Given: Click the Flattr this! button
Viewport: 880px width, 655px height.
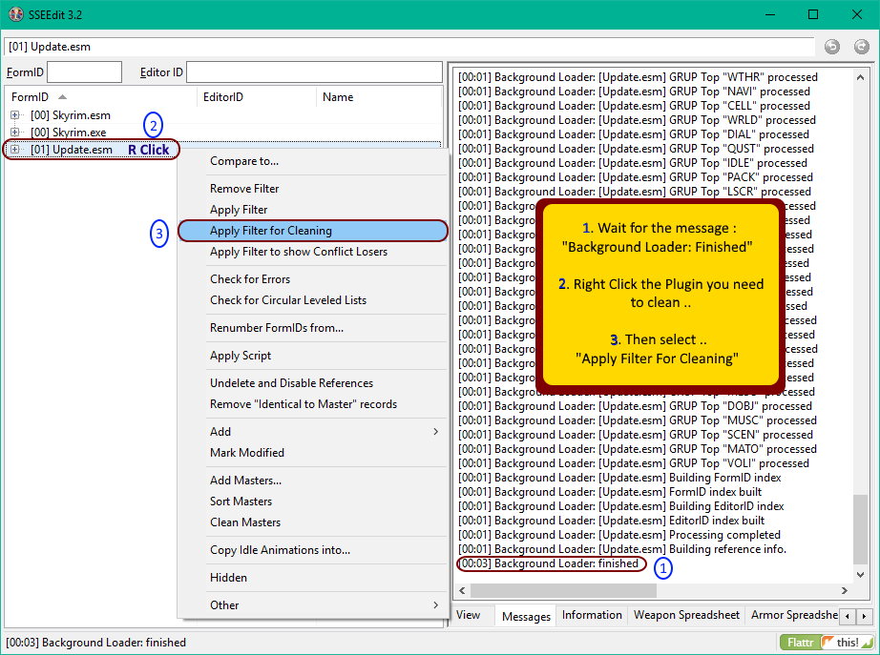Looking at the screenshot, I should click(828, 642).
